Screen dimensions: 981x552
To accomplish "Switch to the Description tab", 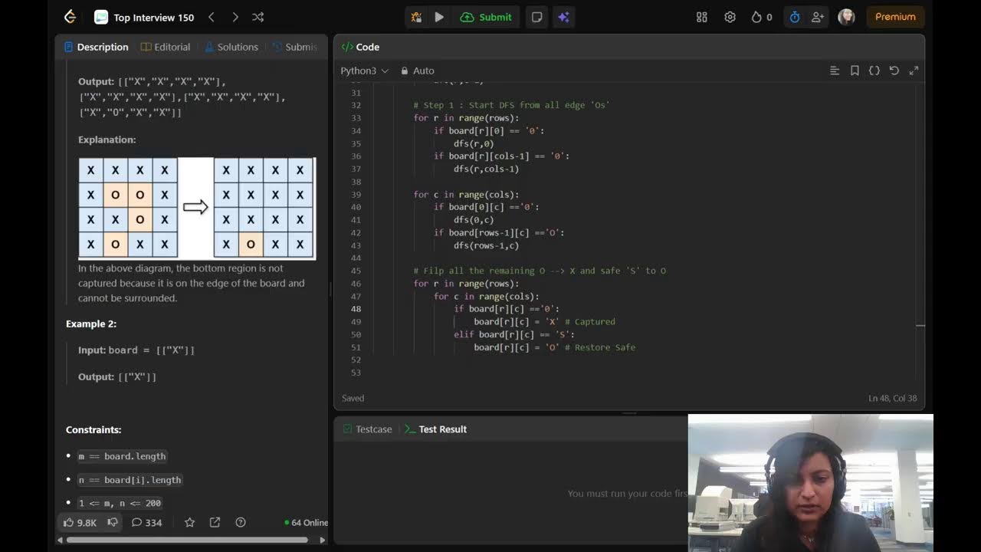I will 96,47.
